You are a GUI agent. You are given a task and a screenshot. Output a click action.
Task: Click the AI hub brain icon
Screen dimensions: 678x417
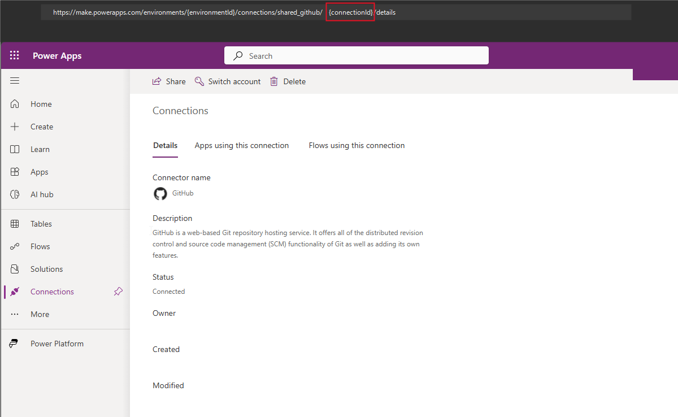(15, 194)
